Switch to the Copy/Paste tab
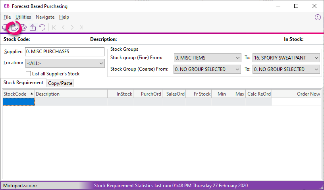Screen dimensions: 324x190 (x=60, y=83)
